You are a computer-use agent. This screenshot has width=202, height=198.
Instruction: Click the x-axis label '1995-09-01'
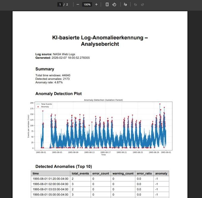[166, 152]
